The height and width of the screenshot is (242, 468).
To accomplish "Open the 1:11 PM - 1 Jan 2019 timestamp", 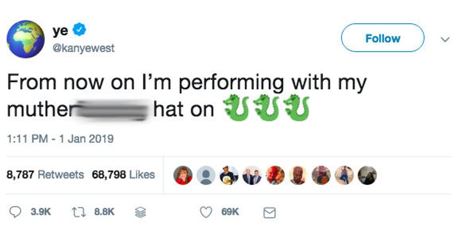I will (x=60, y=139).
